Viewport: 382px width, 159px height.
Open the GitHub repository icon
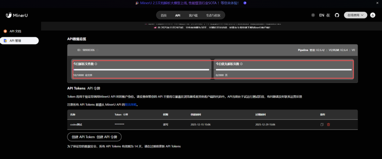(337, 15)
